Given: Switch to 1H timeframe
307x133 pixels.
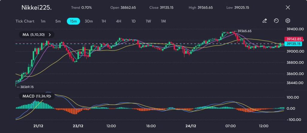Looking at the screenshot, I should tap(104, 21).
